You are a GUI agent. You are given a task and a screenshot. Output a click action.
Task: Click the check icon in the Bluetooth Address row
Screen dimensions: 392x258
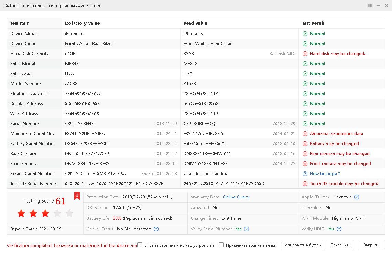(x=305, y=94)
